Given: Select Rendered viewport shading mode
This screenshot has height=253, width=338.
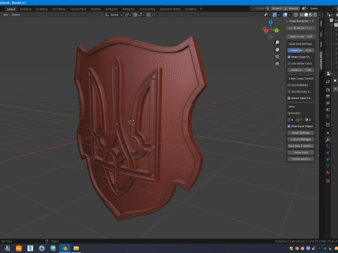Looking at the screenshot, I should point(315,15).
